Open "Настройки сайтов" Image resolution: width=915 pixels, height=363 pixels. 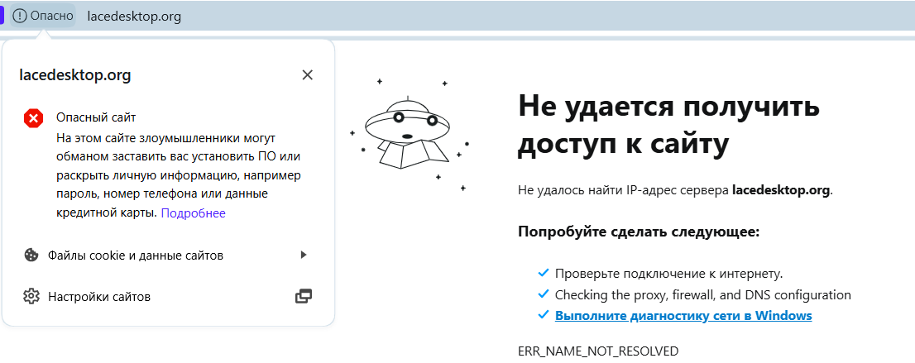pos(99,296)
